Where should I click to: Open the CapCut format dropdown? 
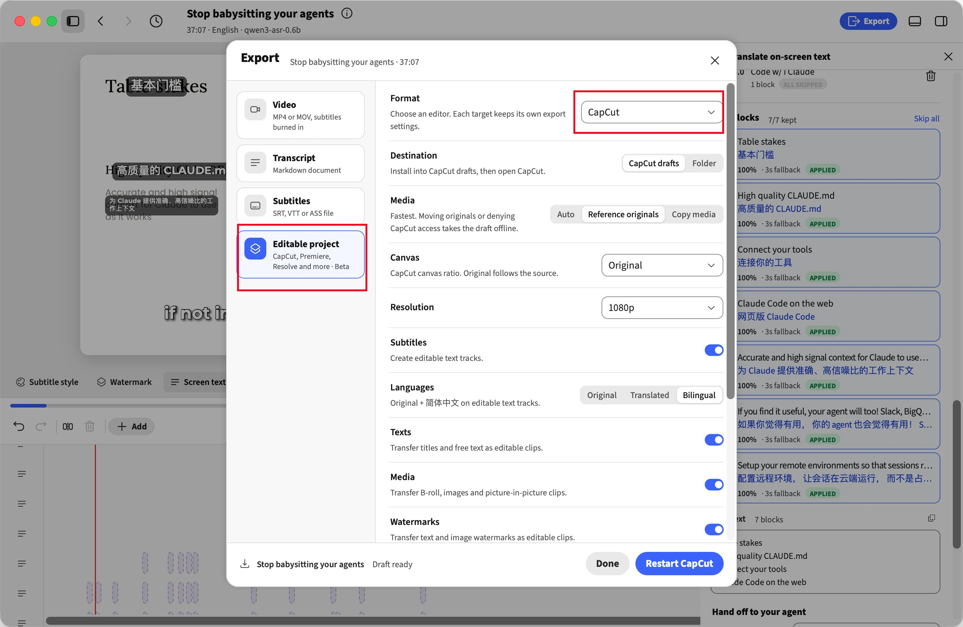point(651,112)
